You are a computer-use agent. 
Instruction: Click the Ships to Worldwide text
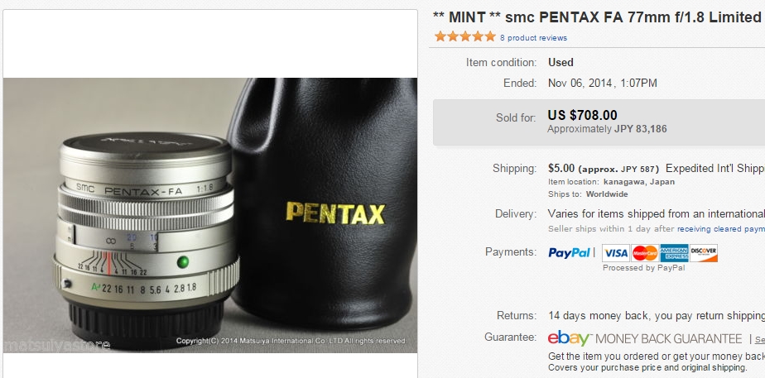(x=588, y=194)
